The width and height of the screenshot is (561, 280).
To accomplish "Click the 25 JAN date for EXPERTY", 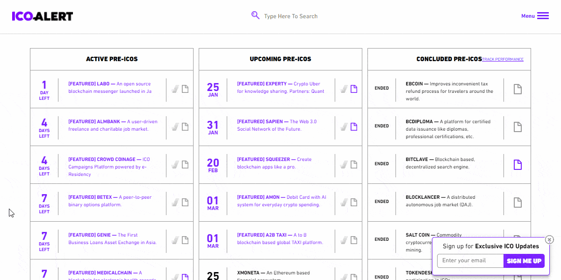I will [x=213, y=89].
